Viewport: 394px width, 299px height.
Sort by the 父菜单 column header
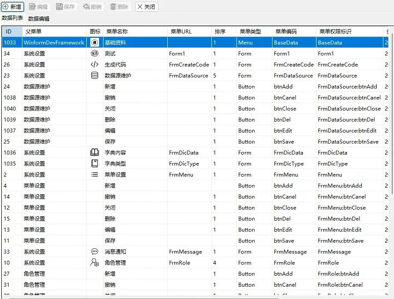click(x=54, y=31)
